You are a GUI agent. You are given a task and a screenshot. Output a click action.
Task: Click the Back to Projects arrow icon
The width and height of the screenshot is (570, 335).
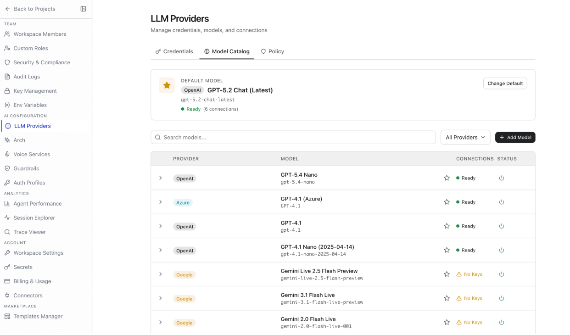pos(7,9)
